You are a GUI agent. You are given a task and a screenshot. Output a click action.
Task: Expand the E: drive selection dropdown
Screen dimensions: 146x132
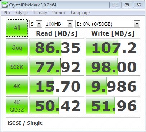click(137, 24)
